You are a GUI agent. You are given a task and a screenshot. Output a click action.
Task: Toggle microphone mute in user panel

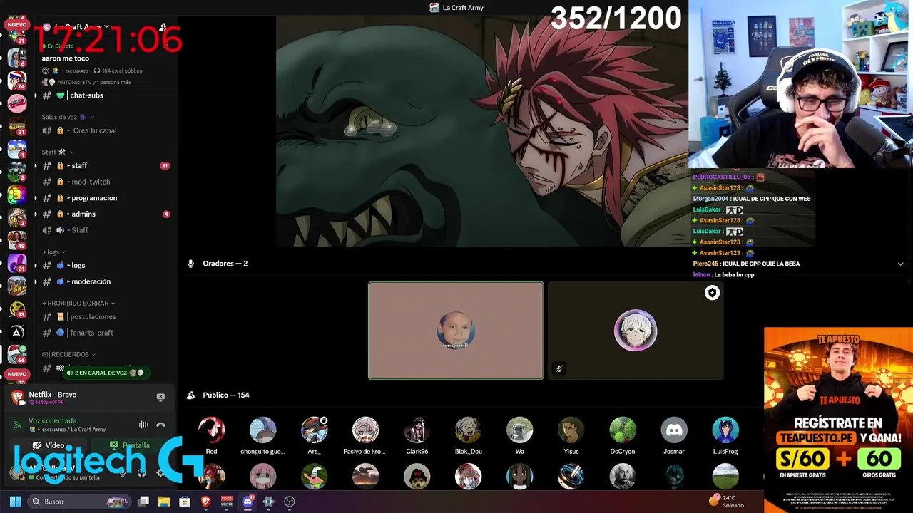click(x=123, y=472)
